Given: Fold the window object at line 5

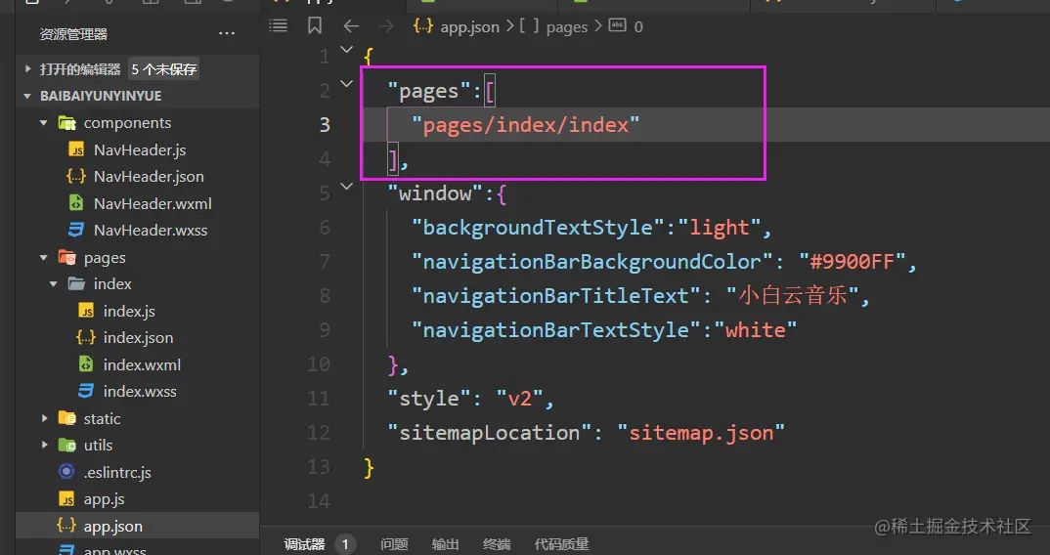Looking at the screenshot, I should (x=347, y=186).
